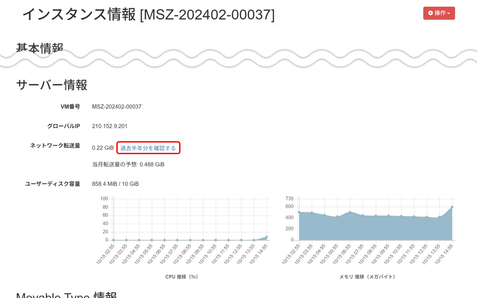Select the VM番号 value MSZ-202402-00037
The image size is (477, 298).
(x=117, y=106)
